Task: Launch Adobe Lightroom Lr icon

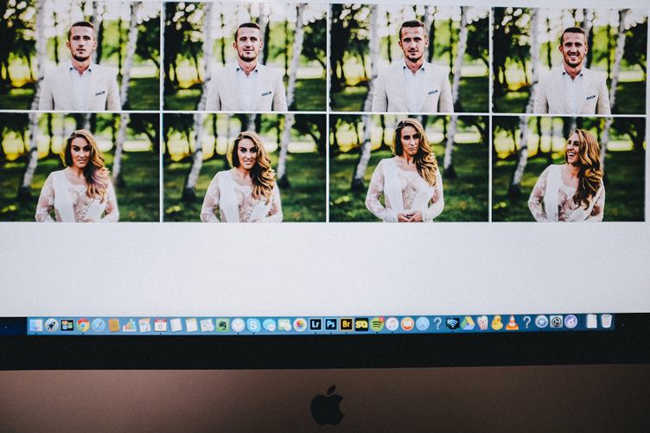Action: [315, 324]
